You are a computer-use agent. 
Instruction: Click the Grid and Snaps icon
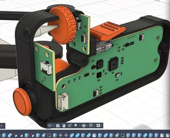[x=91, y=125]
